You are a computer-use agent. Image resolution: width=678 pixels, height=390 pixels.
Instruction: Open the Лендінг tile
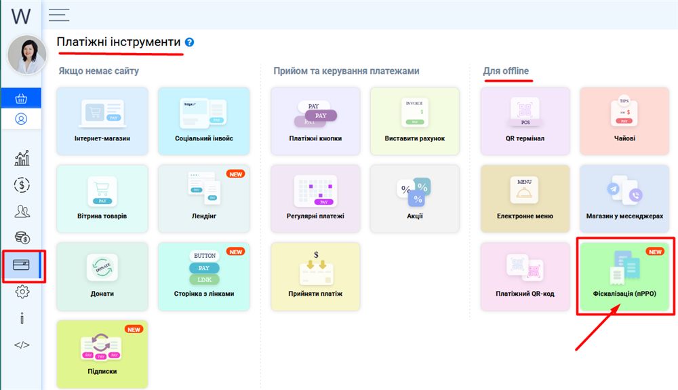[203, 199]
